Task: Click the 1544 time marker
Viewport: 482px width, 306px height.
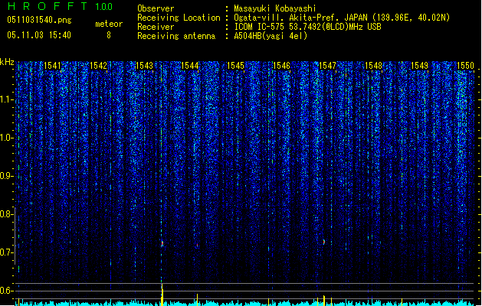Action: [x=190, y=66]
